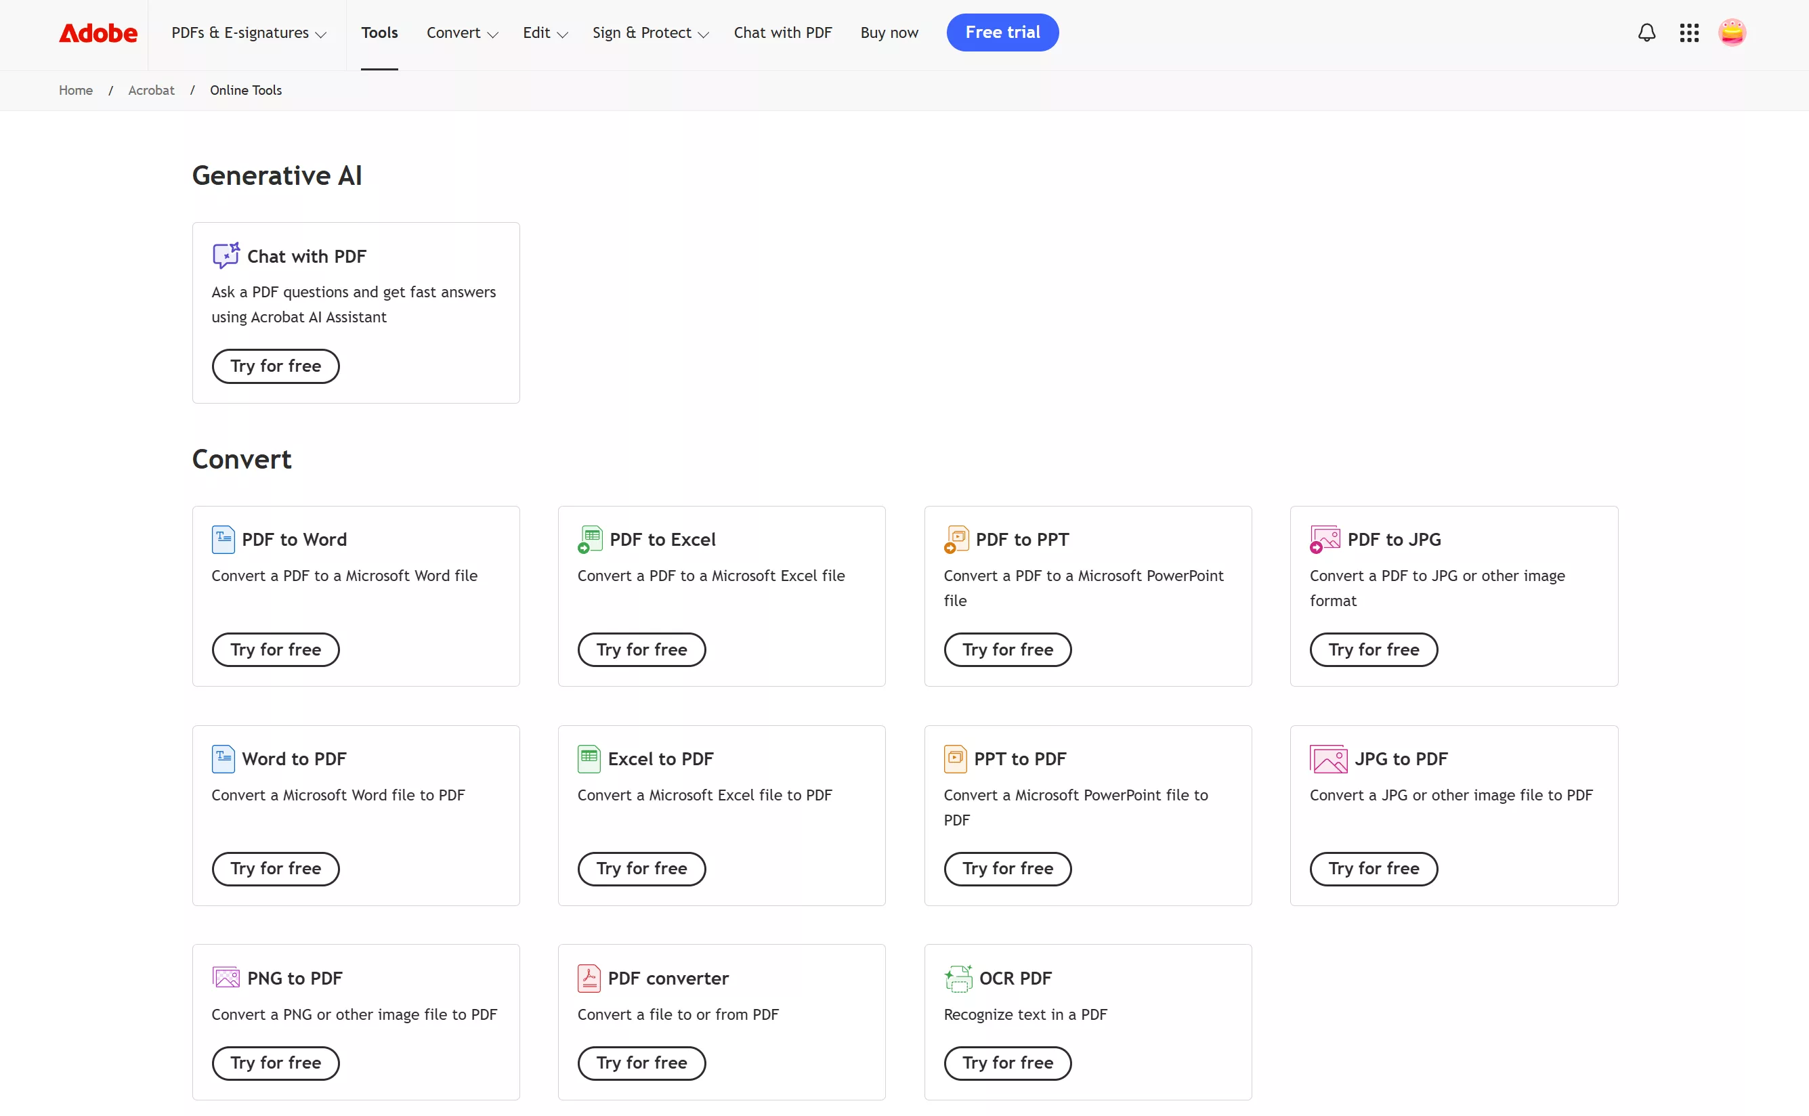Try Chat with PDF for free
Viewport: 1809px width, 1116px height.
[275, 366]
